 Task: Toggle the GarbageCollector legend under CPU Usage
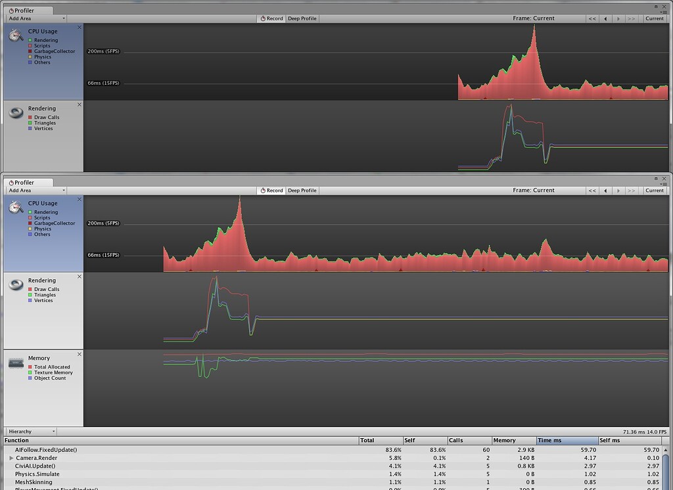[53, 51]
